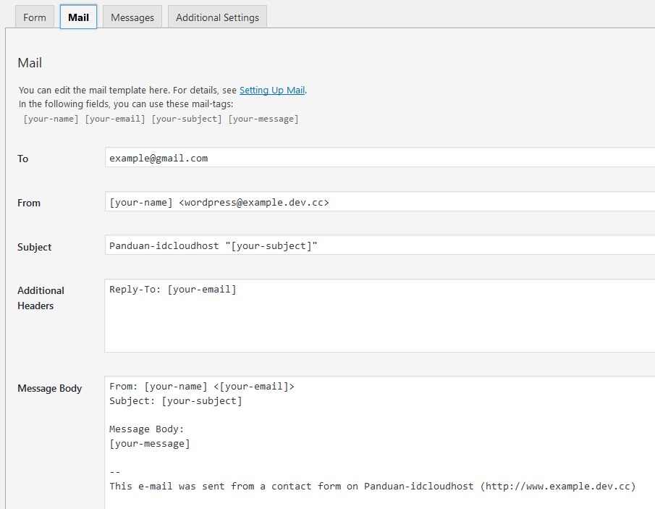Viewport: 655px width, 509px height.
Task: Select the currently active Mail tab
Action: point(77,17)
